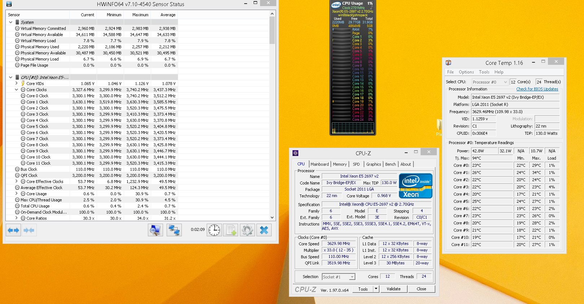The height and width of the screenshot is (304, 584).
Task: Open the Core Temp Help menu
Action: pos(499,72)
